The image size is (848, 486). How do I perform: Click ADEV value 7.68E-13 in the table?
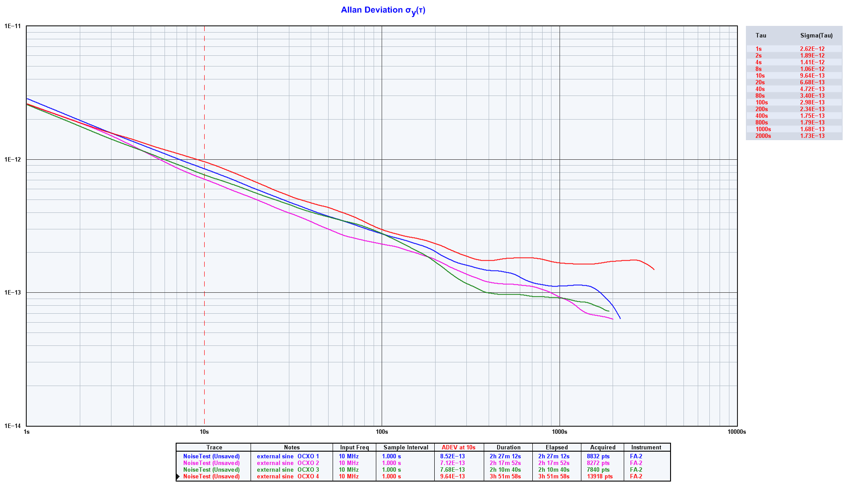[x=453, y=470]
